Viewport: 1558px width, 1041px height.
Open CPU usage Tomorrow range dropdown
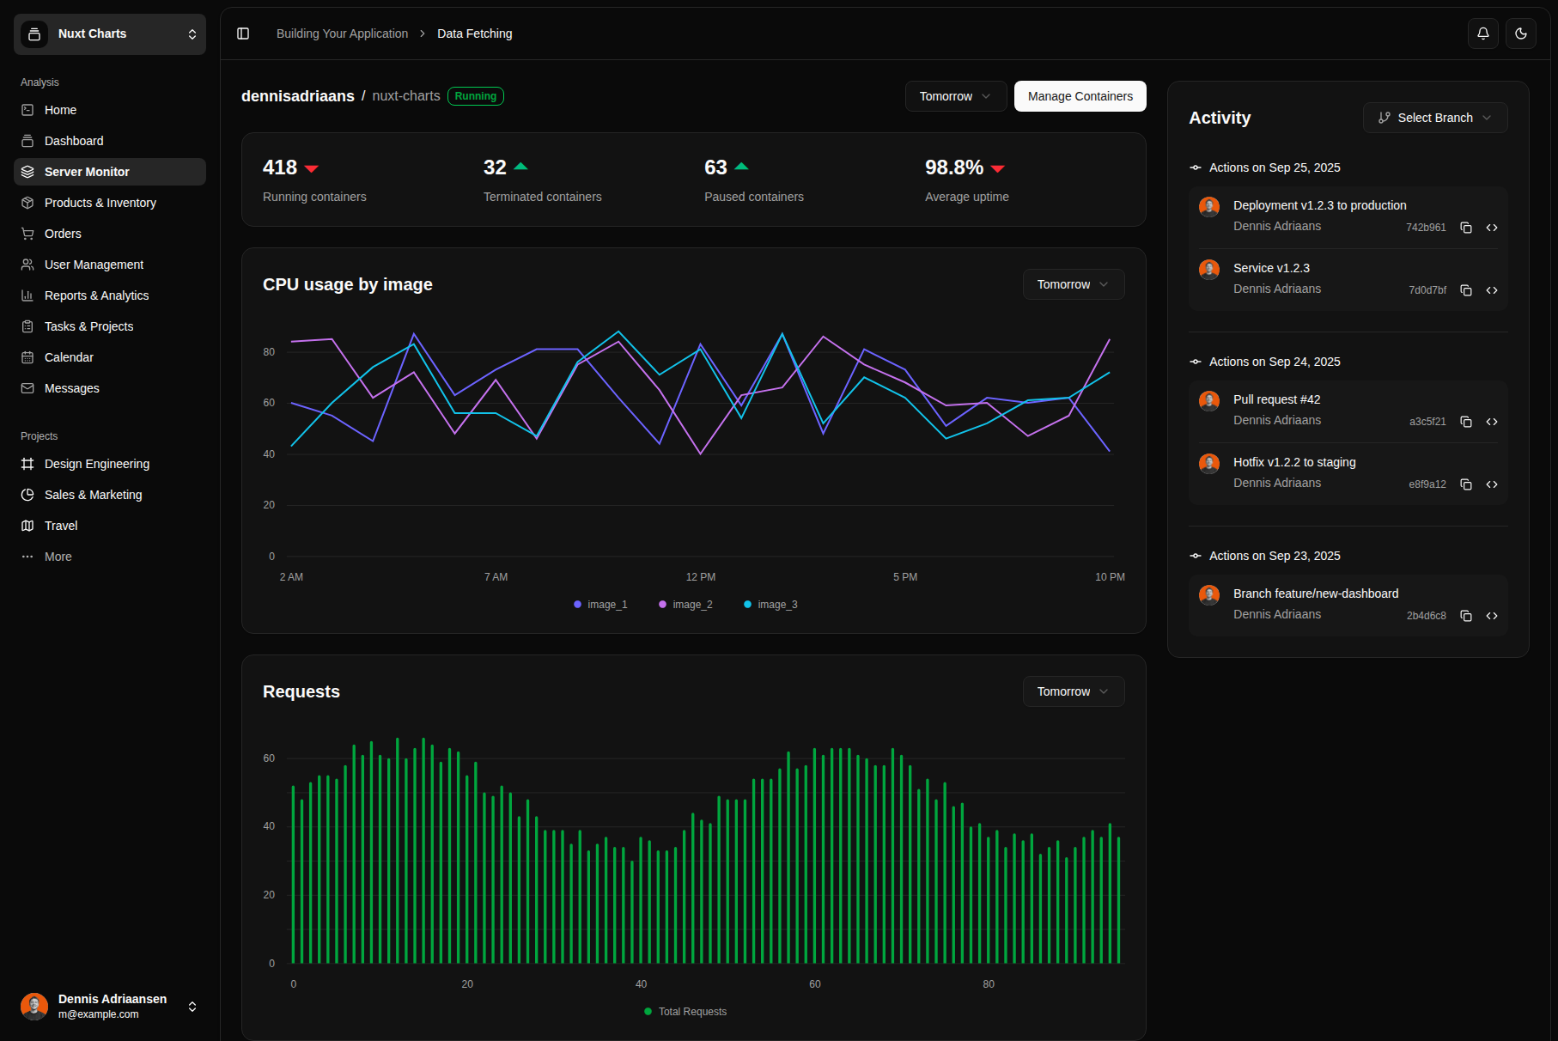click(1073, 284)
